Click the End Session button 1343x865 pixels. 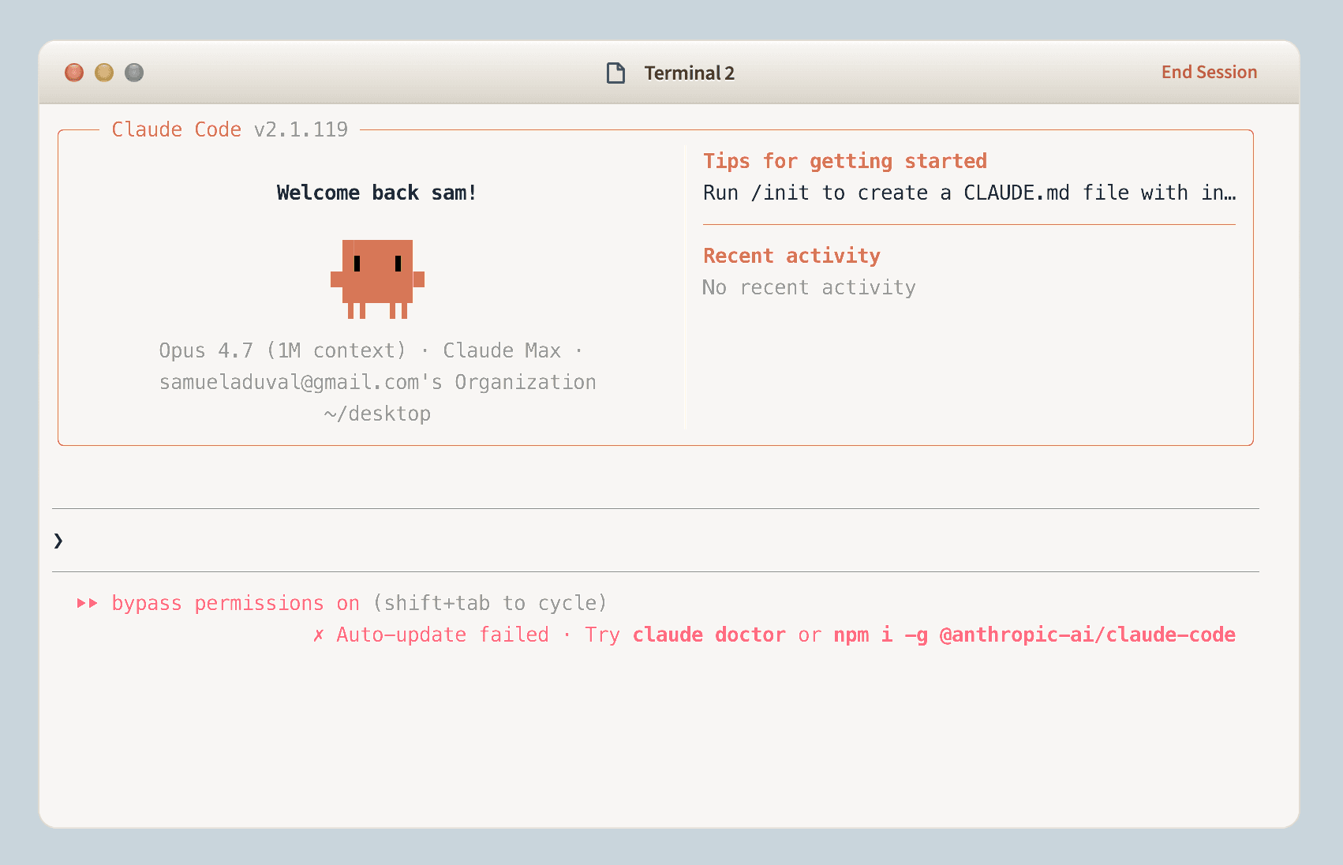(x=1209, y=73)
